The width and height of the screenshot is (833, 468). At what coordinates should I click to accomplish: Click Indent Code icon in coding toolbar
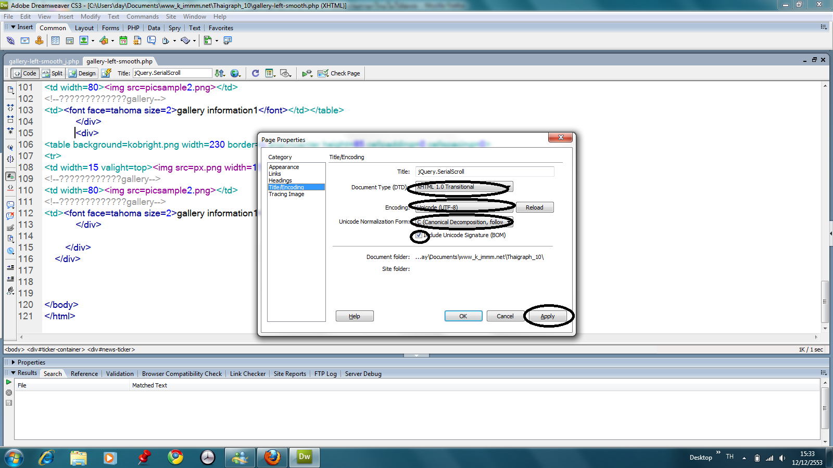(10, 267)
